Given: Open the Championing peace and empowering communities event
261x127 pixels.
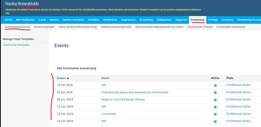Looking at the screenshot, I should [135, 92].
